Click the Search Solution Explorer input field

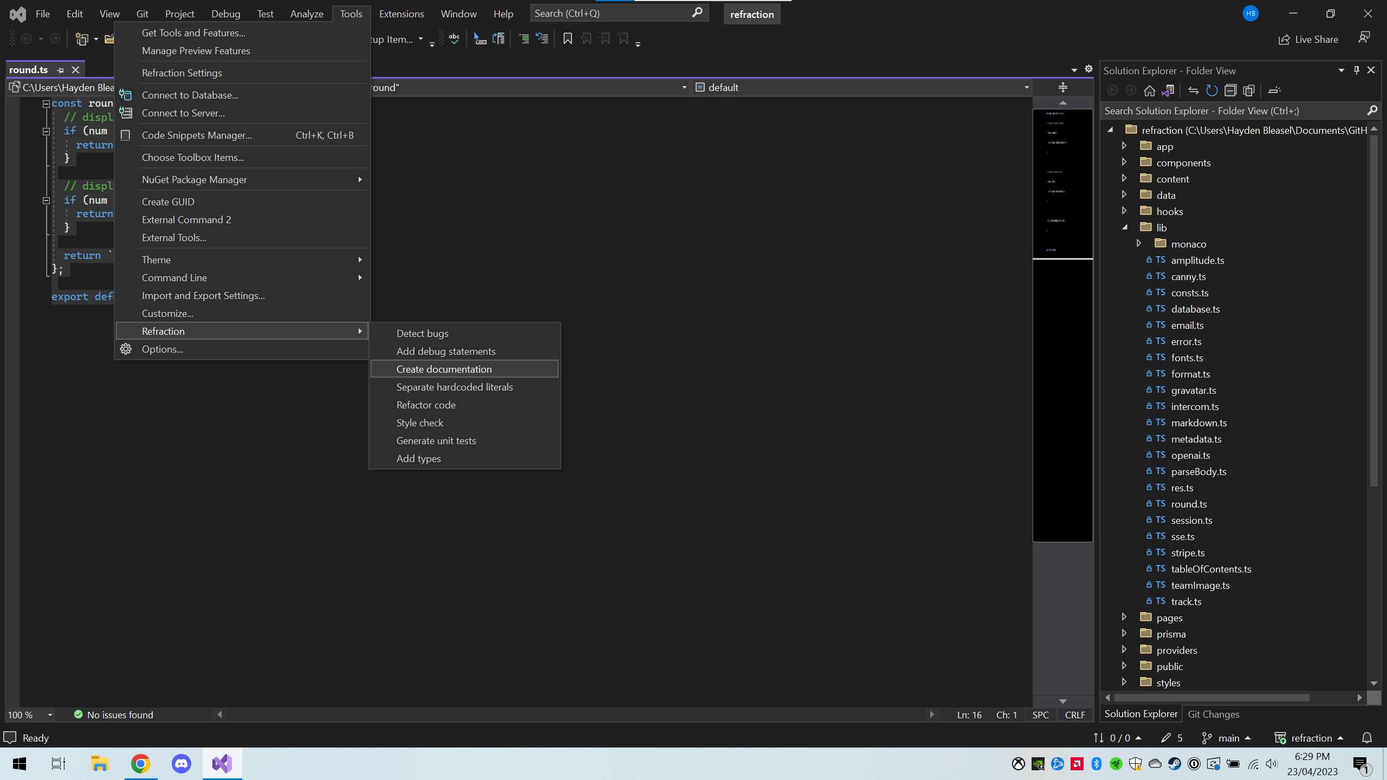tap(1235, 110)
